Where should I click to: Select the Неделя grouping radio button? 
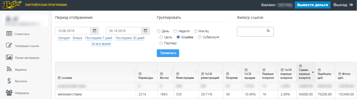point(175,31)
